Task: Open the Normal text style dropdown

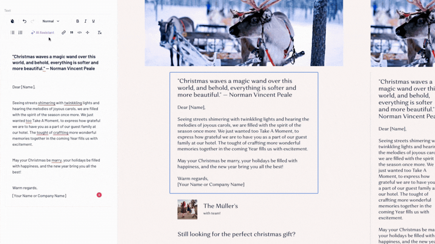Action: point(51,21)
